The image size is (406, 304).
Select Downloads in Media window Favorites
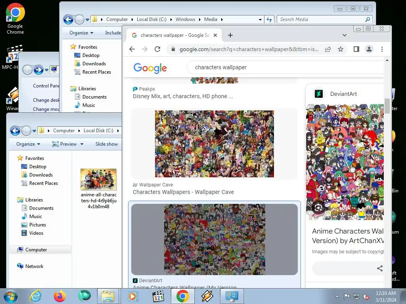tap(94, 64)
